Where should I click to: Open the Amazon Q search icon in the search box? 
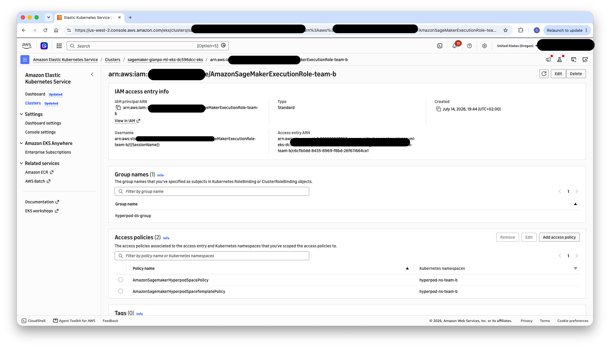(223, 46)
